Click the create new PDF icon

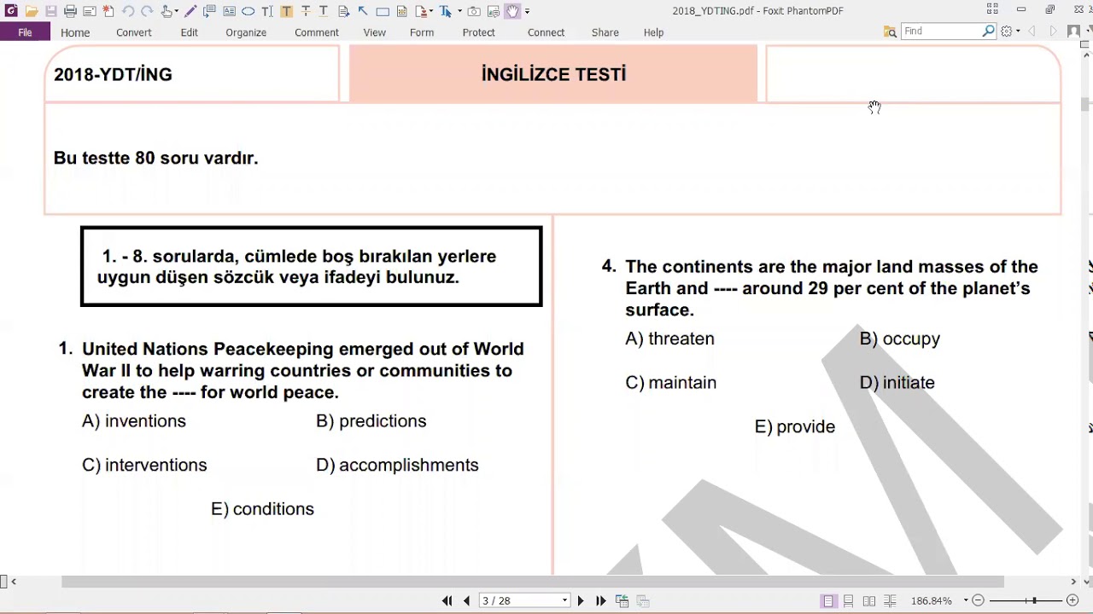(108, 11)
